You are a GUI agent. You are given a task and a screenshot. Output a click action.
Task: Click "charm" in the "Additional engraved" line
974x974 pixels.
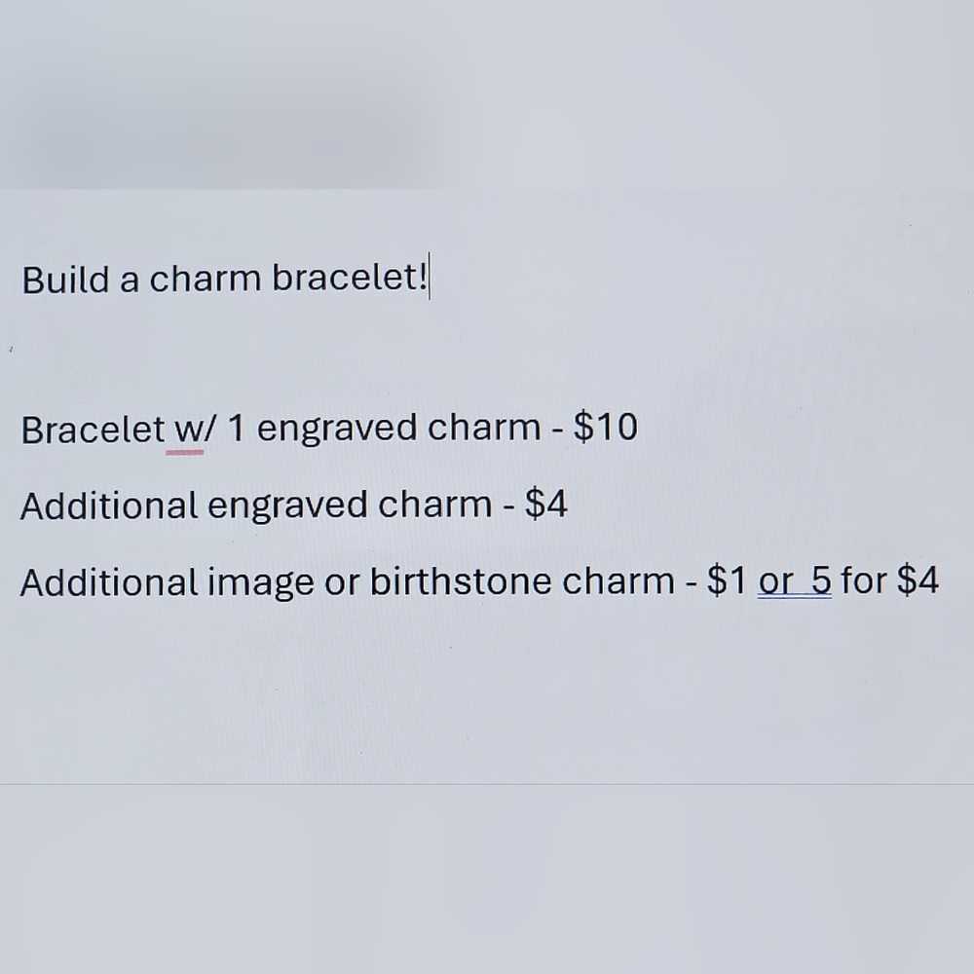click(x=434, y=506)
